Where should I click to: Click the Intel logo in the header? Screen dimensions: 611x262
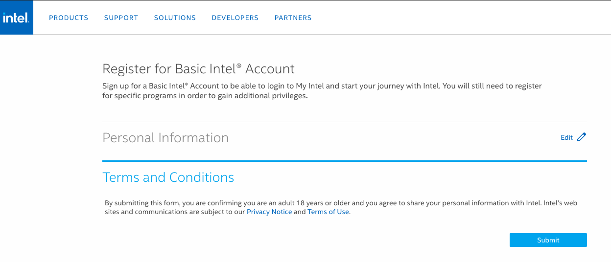click(16, 18)
